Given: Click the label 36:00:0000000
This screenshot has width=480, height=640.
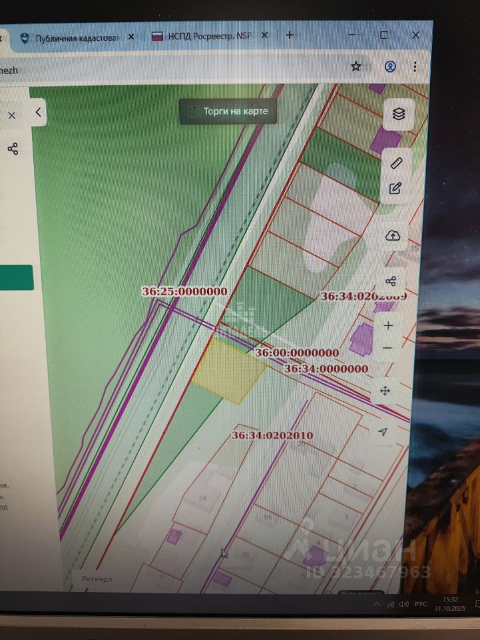Looking at the screenshot, I should click(297, 353).
